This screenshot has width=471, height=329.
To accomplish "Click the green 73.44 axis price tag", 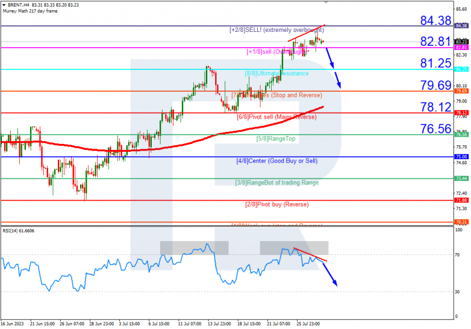I will [x=461, y=178].
